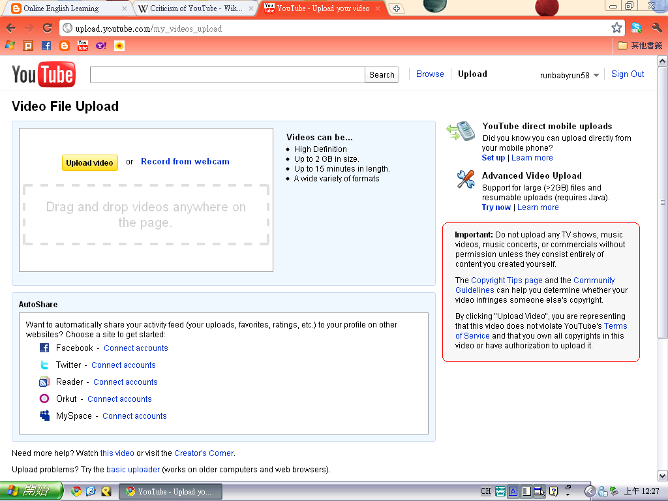Click the Reader icon in AutoShare
Image resolution: width=668 pixels, height=501 pixels.
[x=44, y=382]
